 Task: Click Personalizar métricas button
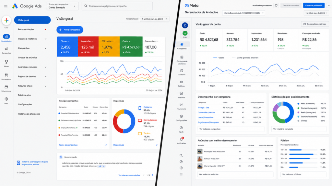pos(315,24)
